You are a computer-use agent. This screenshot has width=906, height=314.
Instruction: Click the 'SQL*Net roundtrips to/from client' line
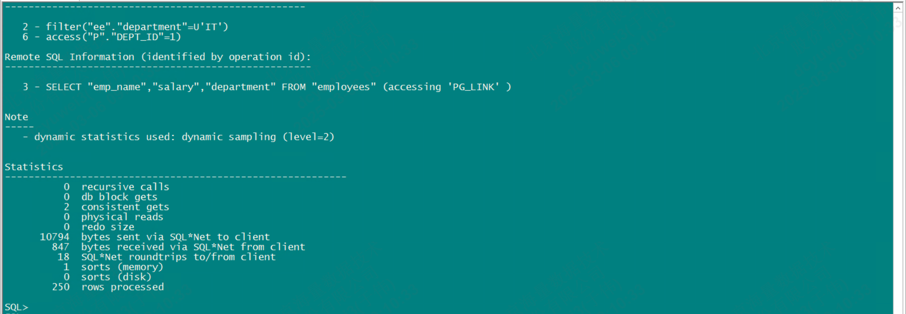pos(178,257)
